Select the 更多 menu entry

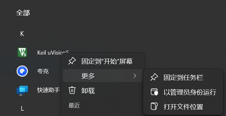tap(103, 76)
